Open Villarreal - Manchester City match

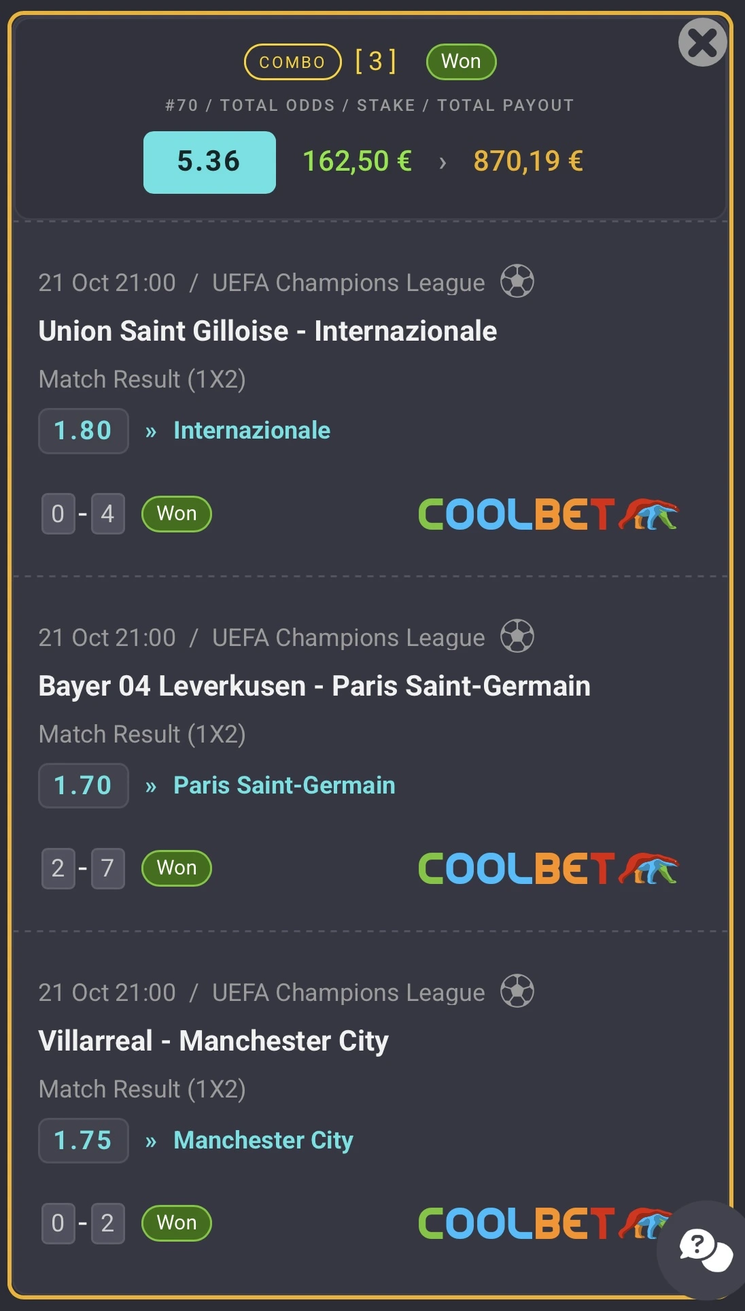(213, 1041)
